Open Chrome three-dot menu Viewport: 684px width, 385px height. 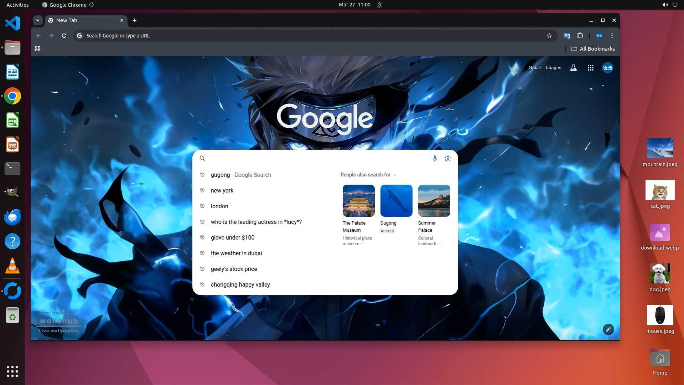(612, 36)
